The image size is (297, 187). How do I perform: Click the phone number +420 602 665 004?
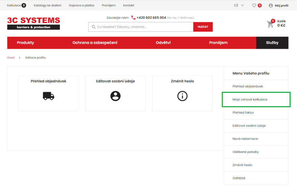pos(151,17)
